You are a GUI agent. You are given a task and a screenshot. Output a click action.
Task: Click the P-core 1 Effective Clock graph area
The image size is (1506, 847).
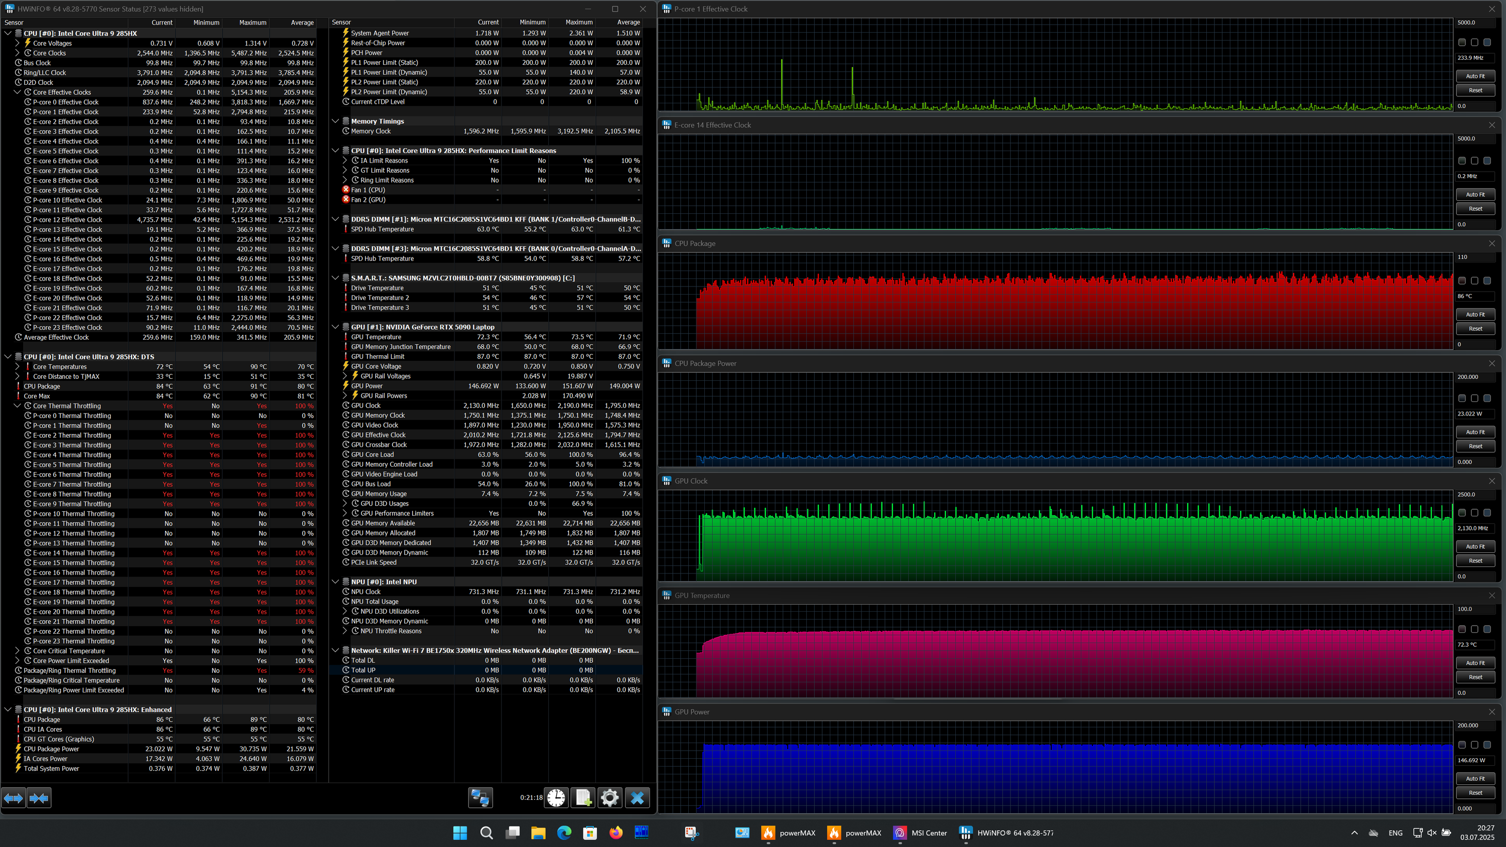coord(1052,64)
